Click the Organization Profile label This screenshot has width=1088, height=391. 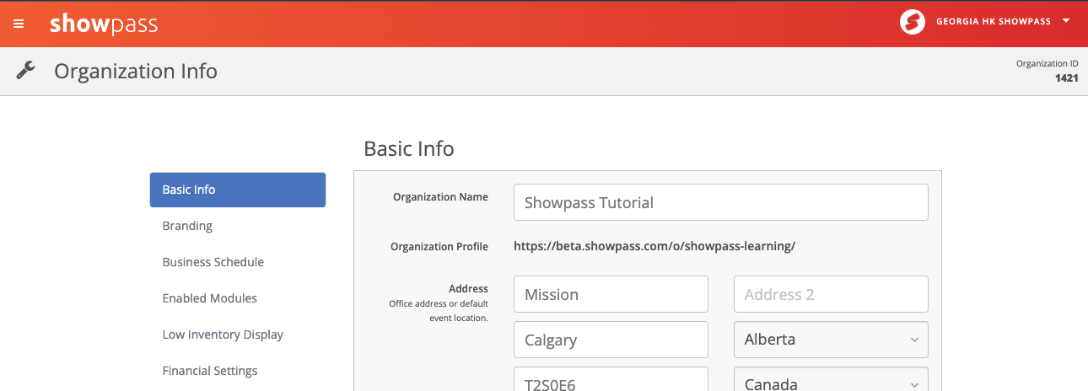point(439,247)
